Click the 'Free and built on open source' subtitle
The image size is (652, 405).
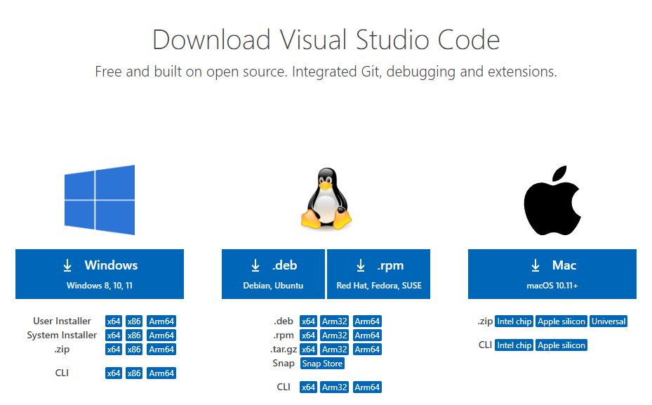[x=326, y=72]
